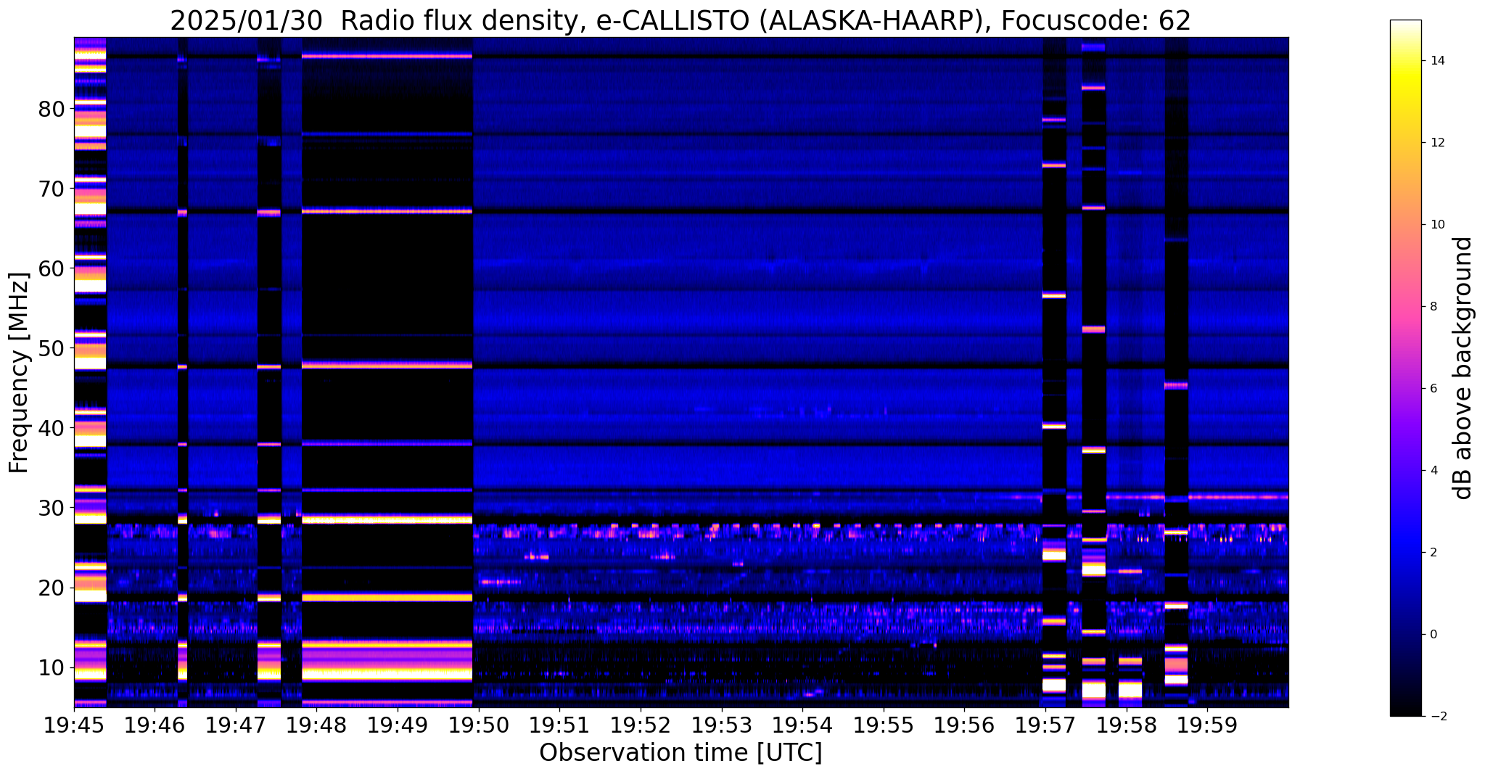Click the 19:55 time tick label

(884, 725)
